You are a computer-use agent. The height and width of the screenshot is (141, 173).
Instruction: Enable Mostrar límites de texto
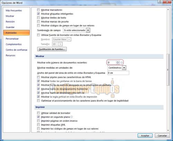(x=38, y=18)
